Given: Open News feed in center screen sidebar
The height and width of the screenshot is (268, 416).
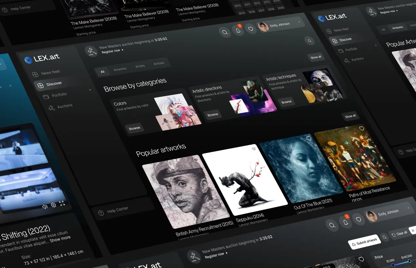Looking at the screenshot, I should tap(46, 73).
